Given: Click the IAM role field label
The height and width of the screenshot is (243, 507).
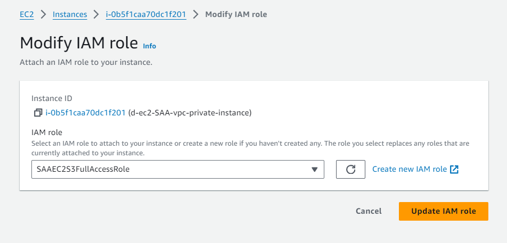Looking at the screenshot, I should [x=47, y=132].
